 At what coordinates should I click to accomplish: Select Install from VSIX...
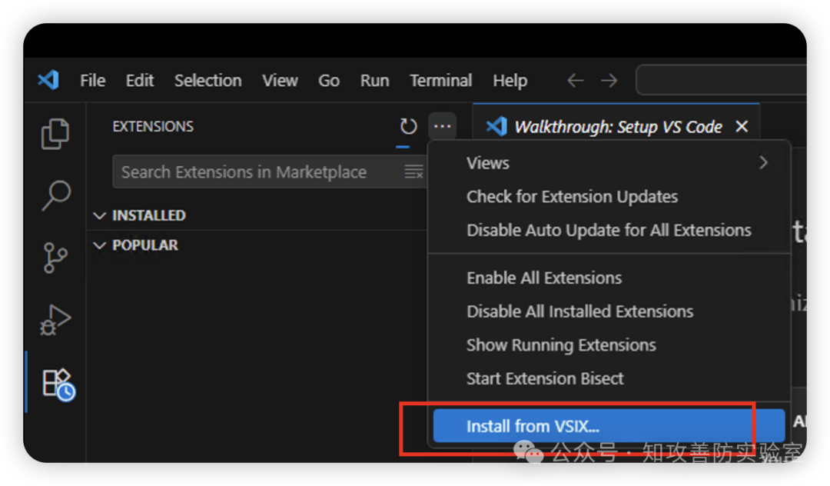(609, 426)
